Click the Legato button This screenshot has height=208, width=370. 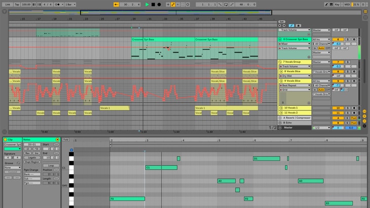click(x=32, y=157)
